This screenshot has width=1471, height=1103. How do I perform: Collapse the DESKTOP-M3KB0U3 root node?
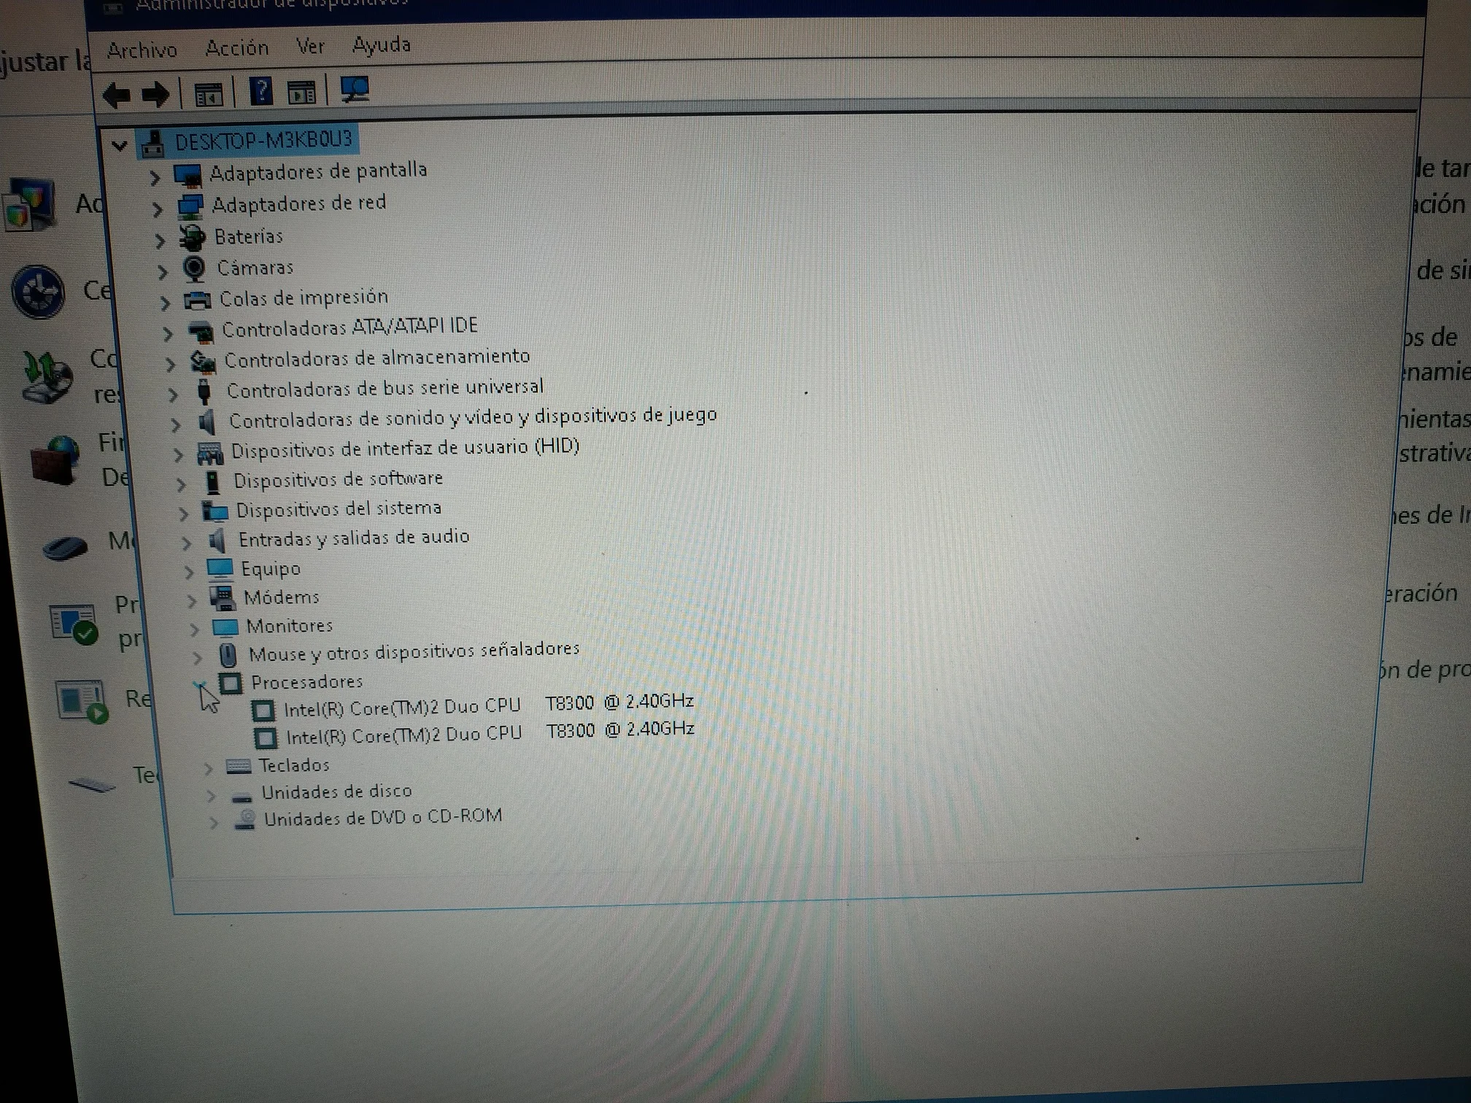point(120,145)
